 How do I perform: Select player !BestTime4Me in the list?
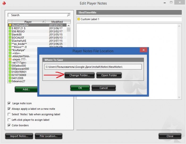(37, 25)
